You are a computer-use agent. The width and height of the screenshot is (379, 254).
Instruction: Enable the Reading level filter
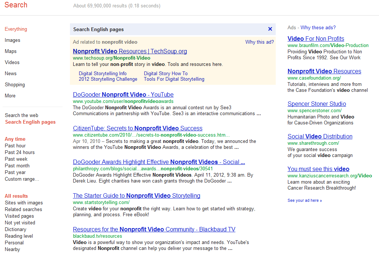point(19,236)
